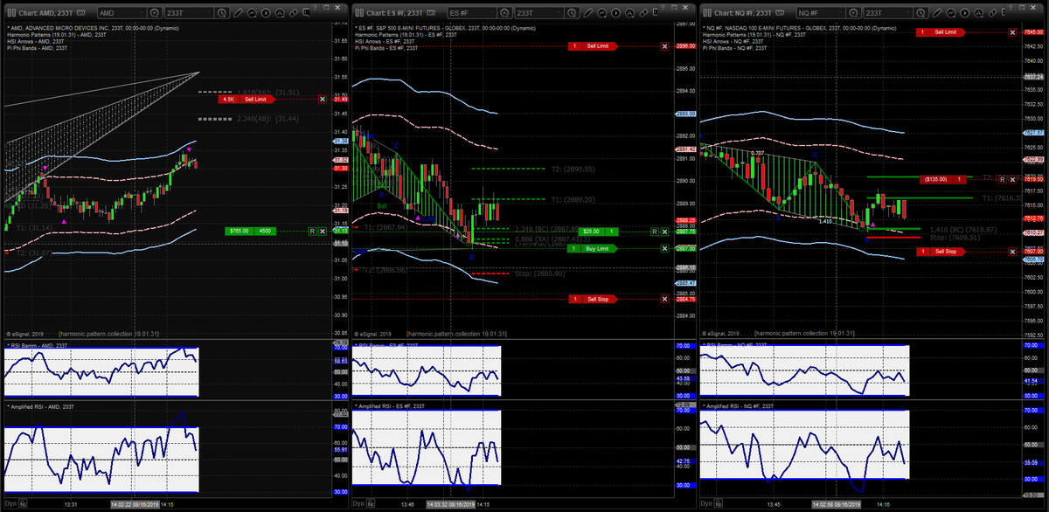Open time template clock icon in ES chart

[x=571, y=13]
